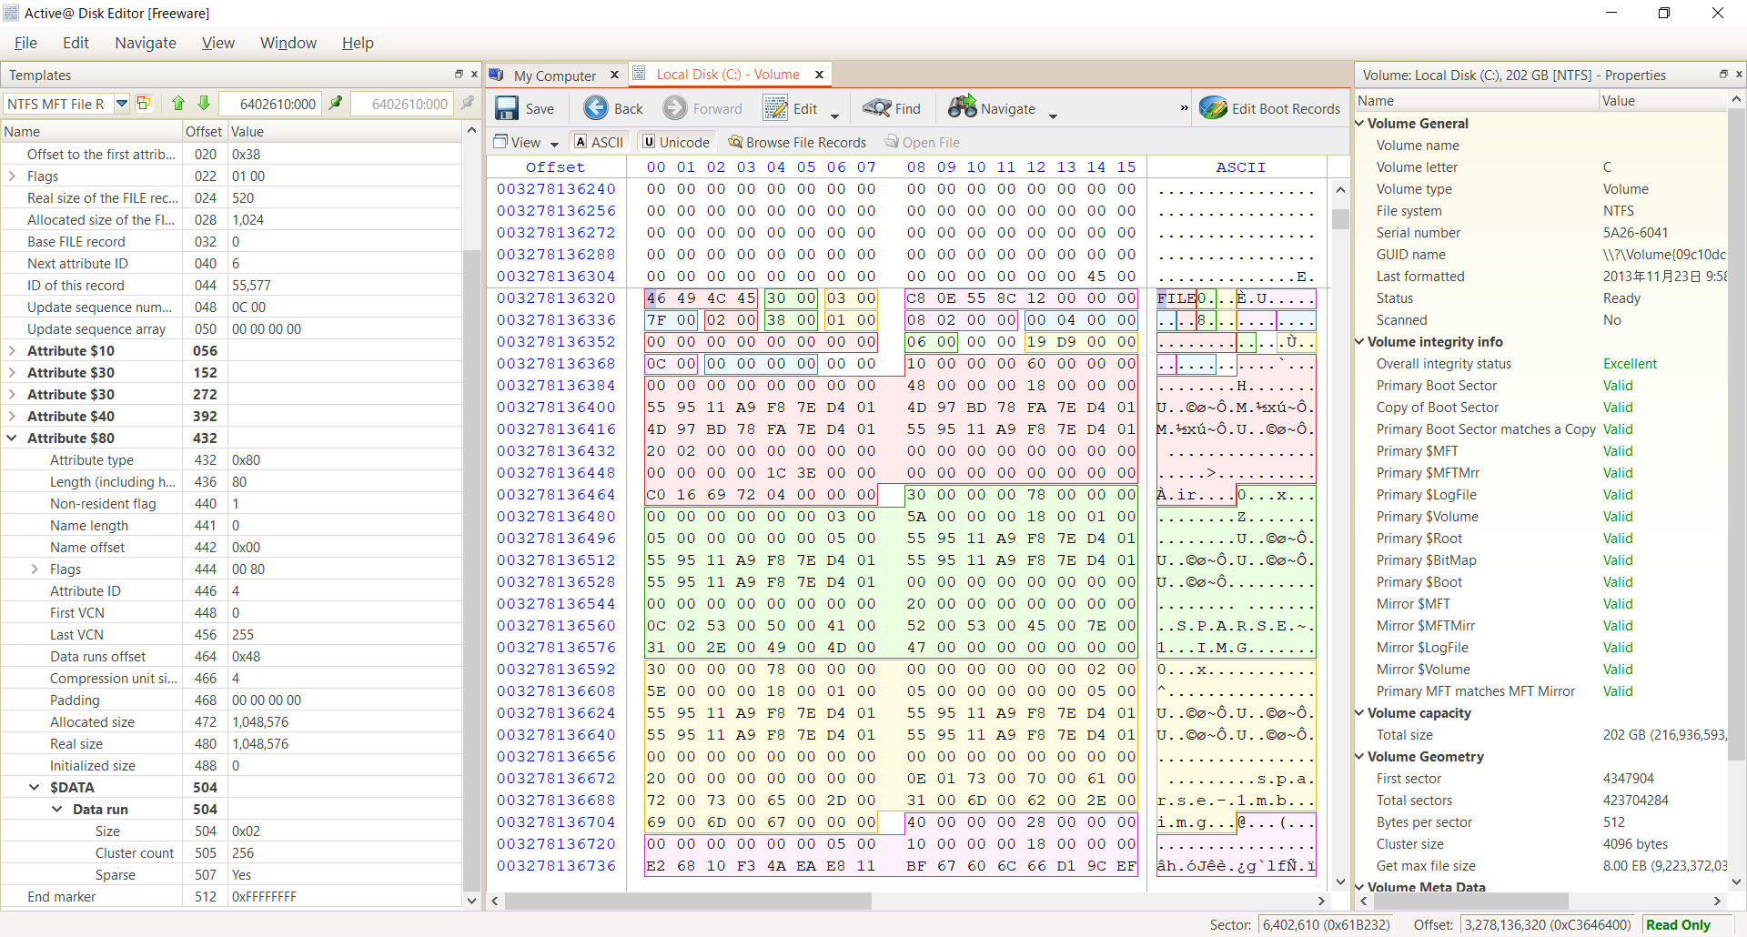Open the View dropdown in editor toolbar

[526, 142]
